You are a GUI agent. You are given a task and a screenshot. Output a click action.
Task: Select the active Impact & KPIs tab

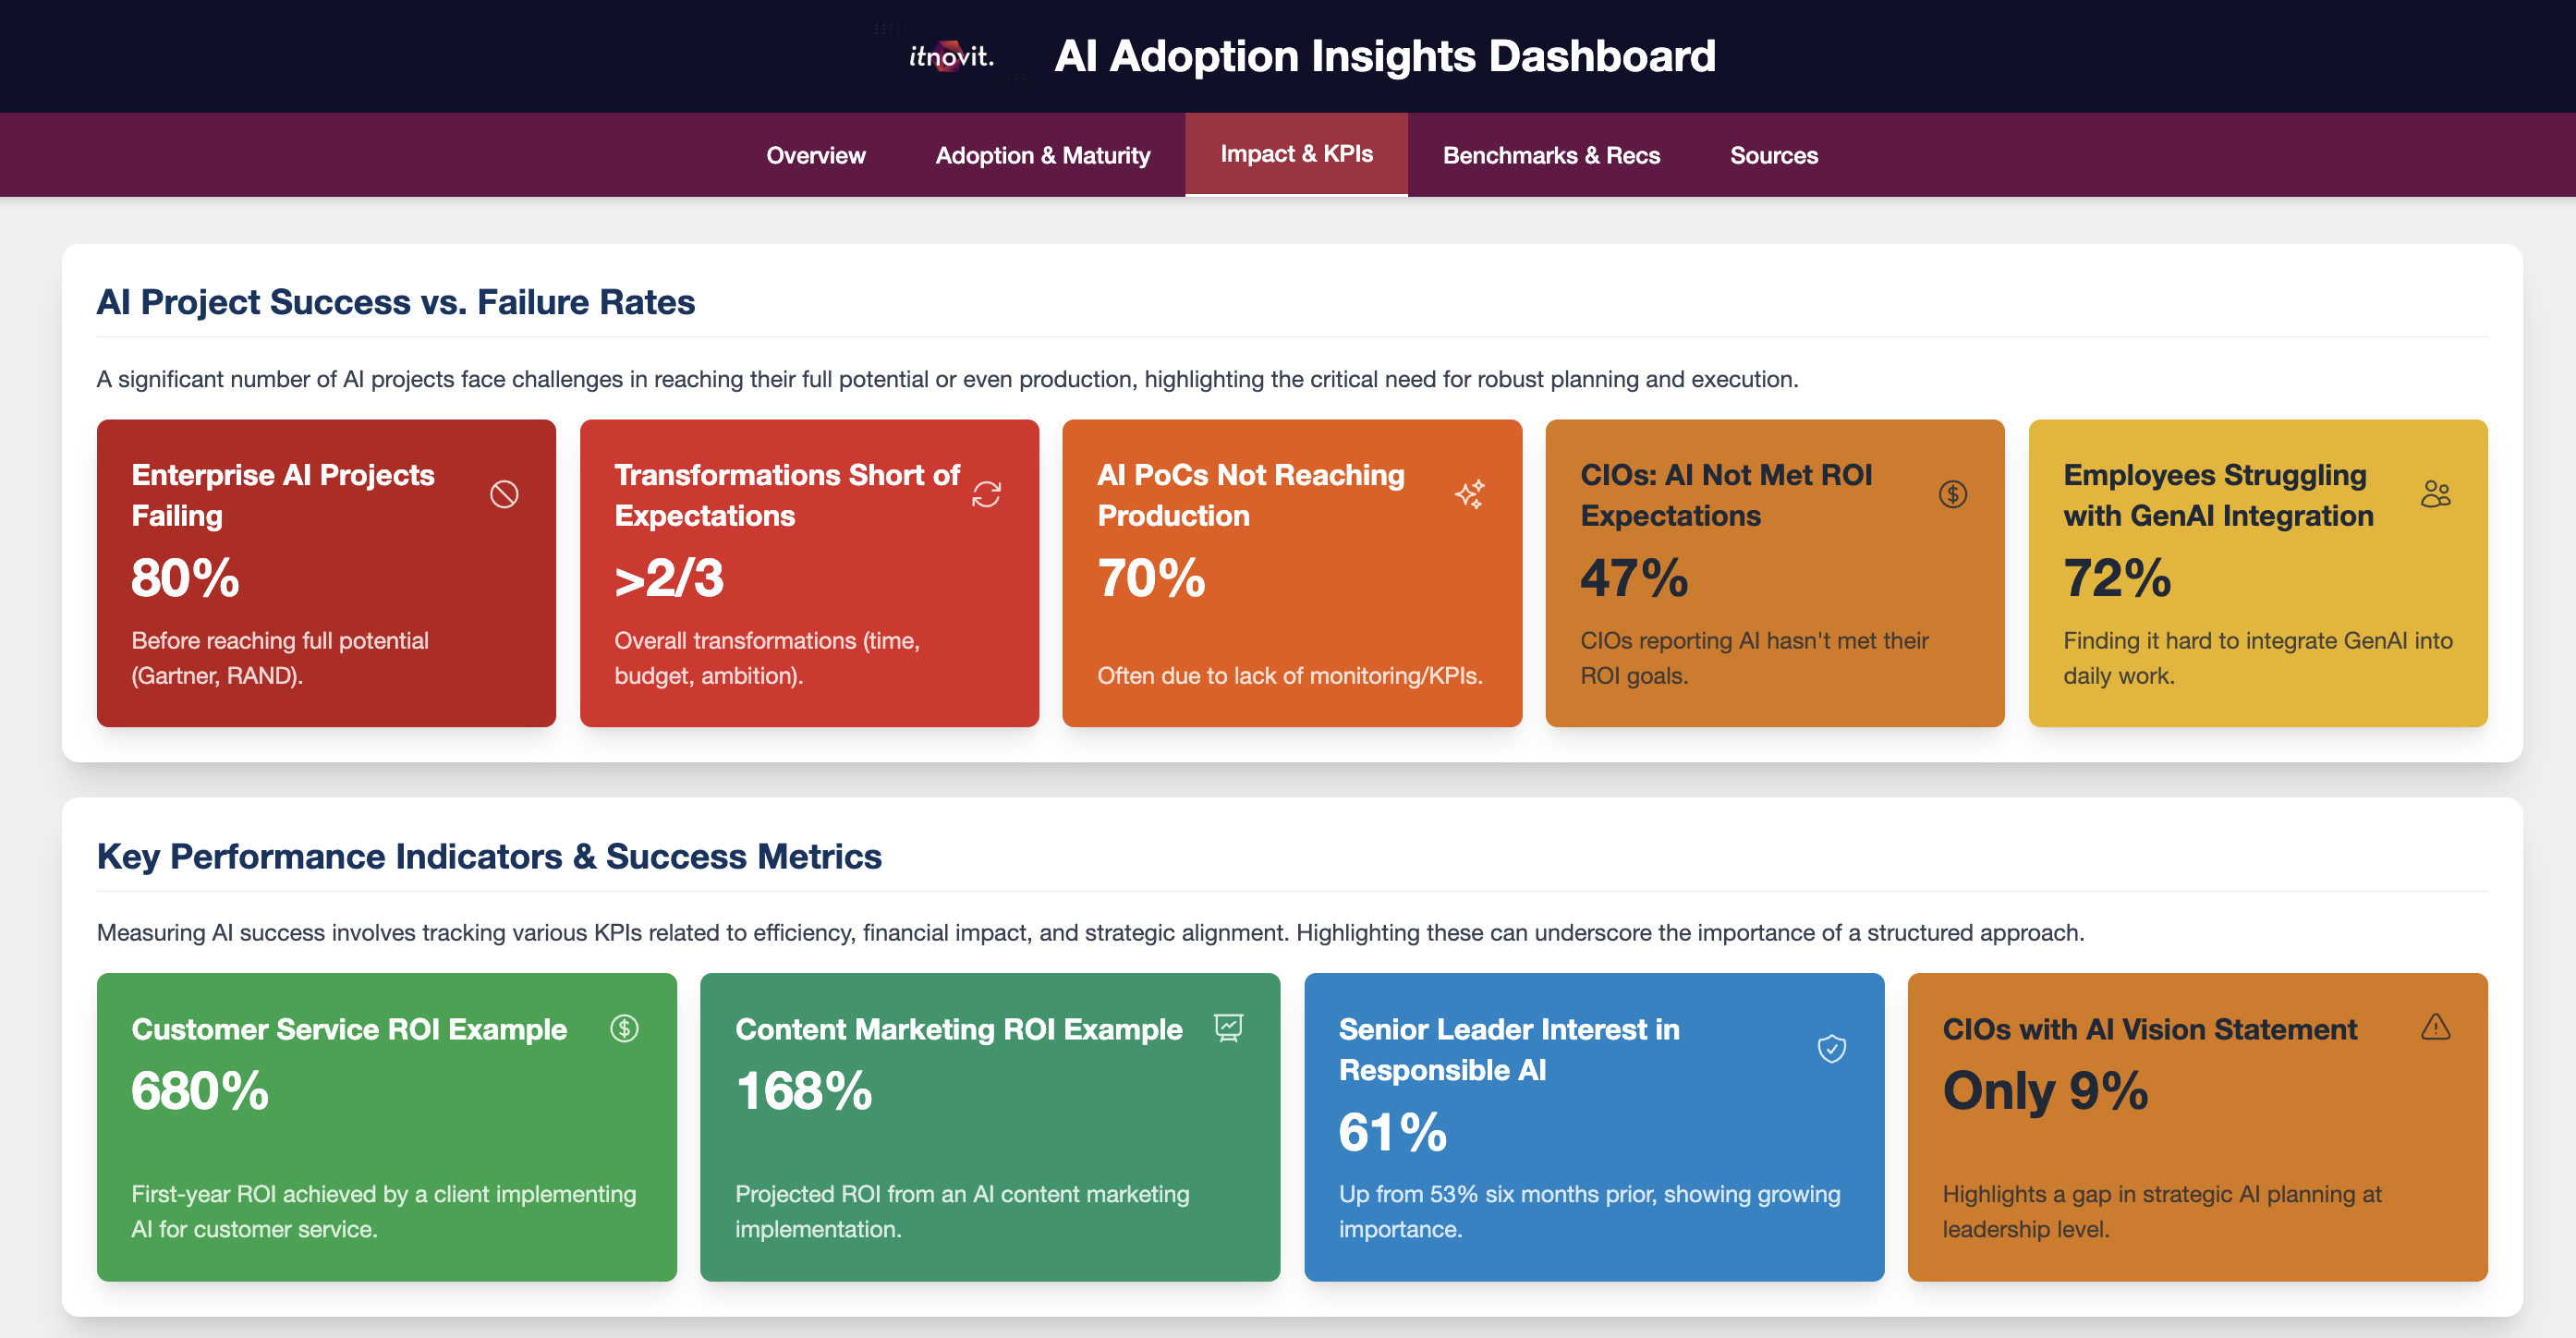click(1296, 154)
